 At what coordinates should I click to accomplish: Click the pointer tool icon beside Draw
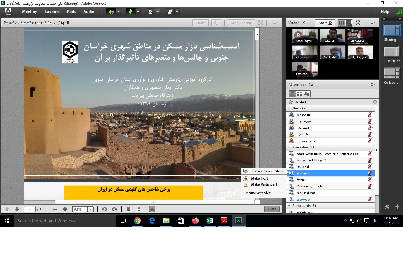[x=216, y=23]
